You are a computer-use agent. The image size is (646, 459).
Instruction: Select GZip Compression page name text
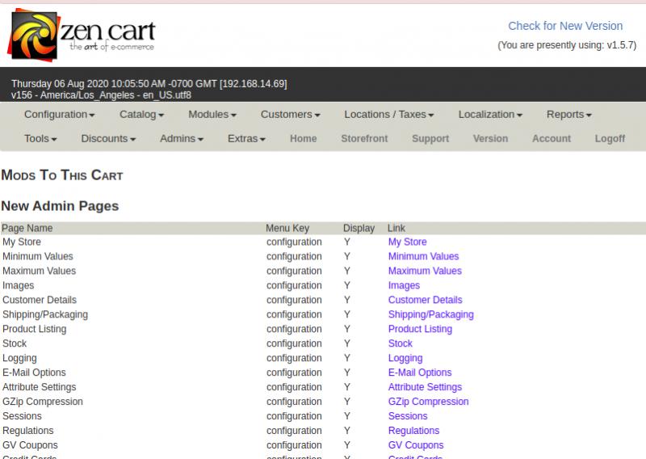point(43,402)
